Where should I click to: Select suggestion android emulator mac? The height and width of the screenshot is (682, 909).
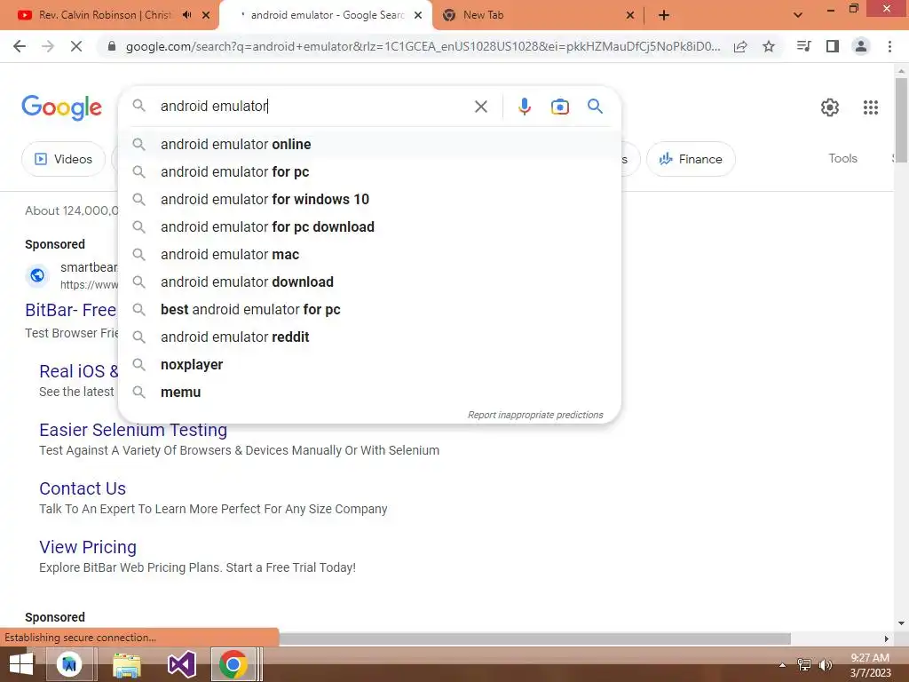pos(369,255)
